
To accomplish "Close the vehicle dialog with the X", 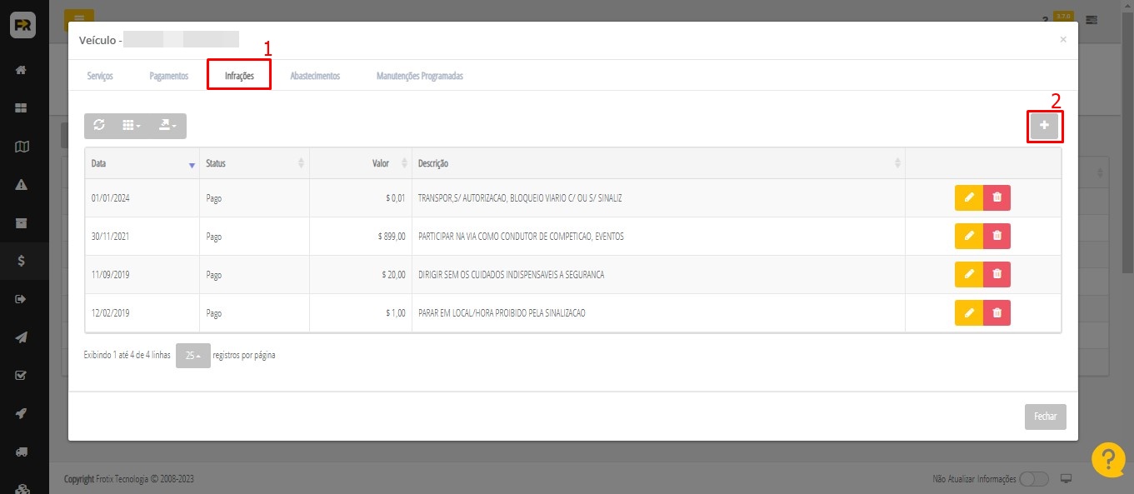I will click(1062, 39).
